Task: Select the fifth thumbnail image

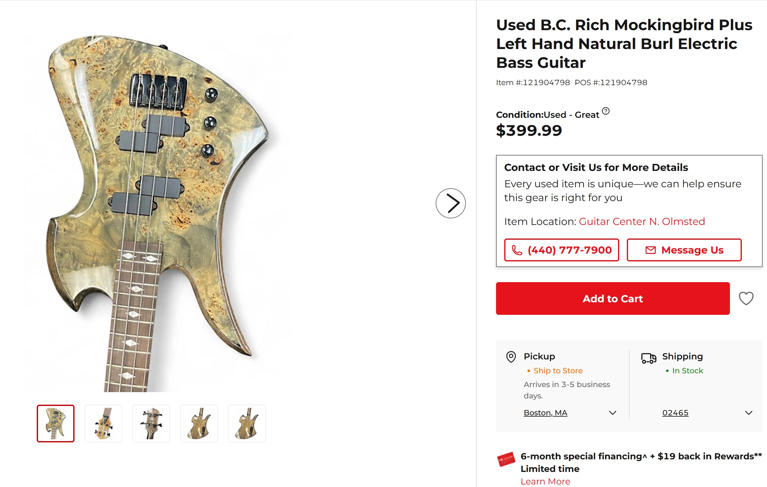Action: tap(247, 423)
